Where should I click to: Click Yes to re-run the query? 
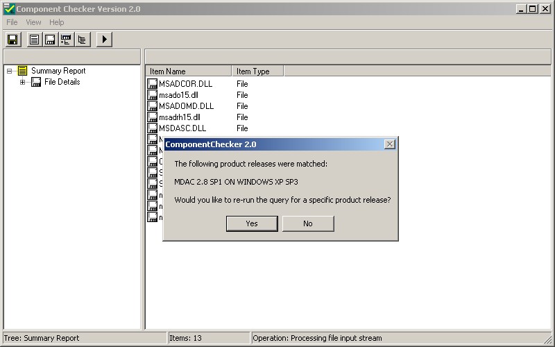click(x=252, y=223)
